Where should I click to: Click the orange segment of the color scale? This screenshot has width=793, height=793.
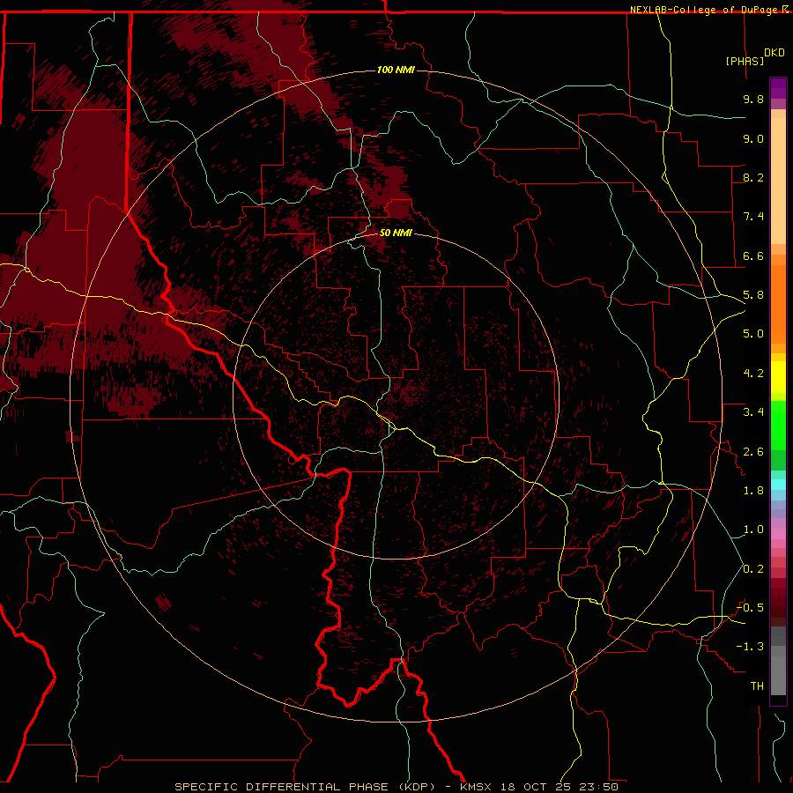point(778,303)
